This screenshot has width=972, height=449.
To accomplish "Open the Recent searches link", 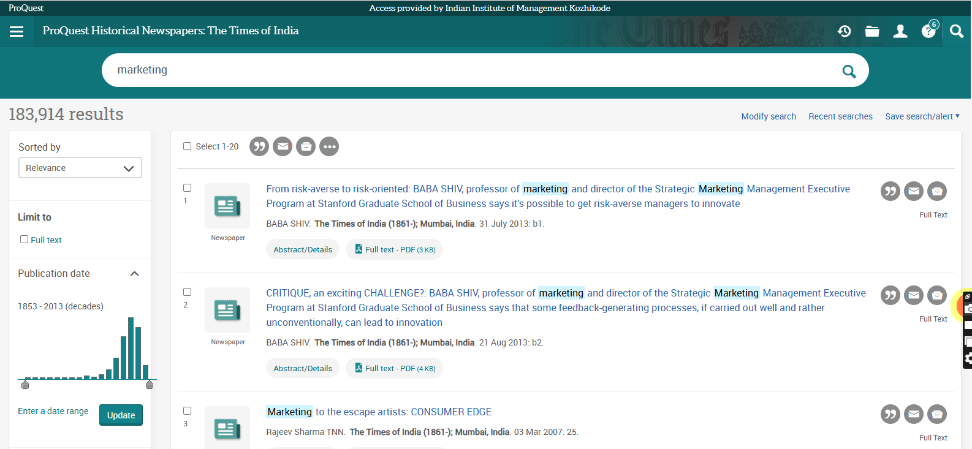I will pos(840,116).
